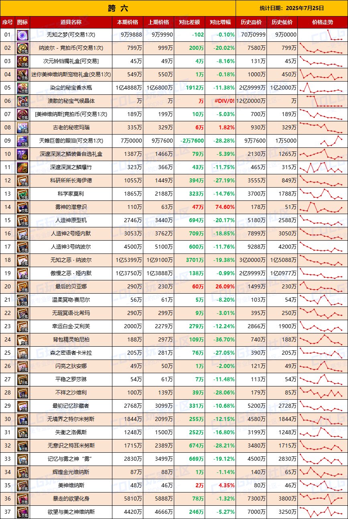Click the 纳波尔·竞拍币 item icon
The height and width of the screenshot is (519, 348).
click(22, 48)
